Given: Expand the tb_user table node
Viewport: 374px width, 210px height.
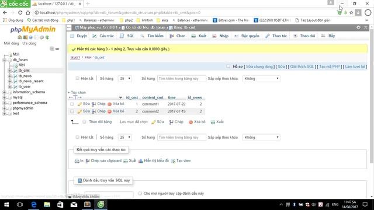Looking at the screenshot, I should pyautogui.click(x=9, y=87).
